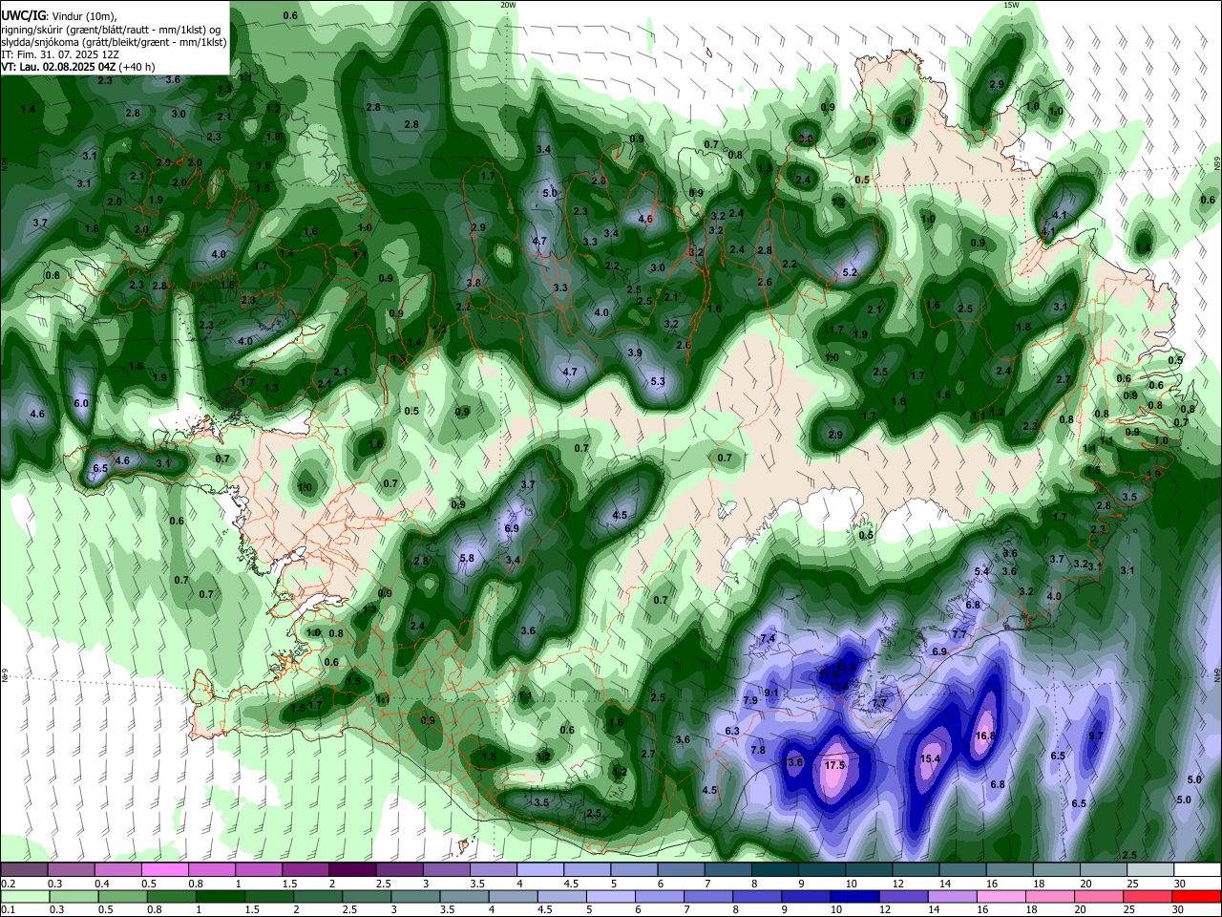The height and width of the screenshot is (917, 1222).
Task: Click the 15W longitude label
Action: point(1011,5)
